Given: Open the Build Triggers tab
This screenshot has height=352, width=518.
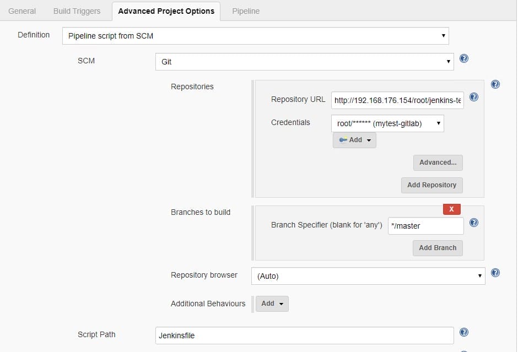Looking at the screenshot, I should point(77,11).
